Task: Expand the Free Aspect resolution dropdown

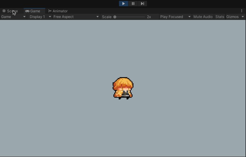Action: 76,17
